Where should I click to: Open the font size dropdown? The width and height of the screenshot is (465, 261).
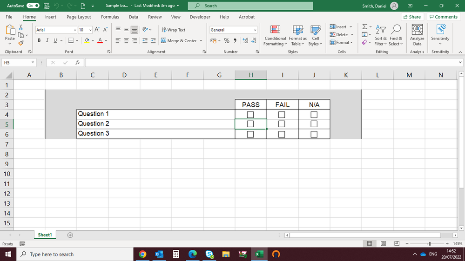[x=90, y=30]
